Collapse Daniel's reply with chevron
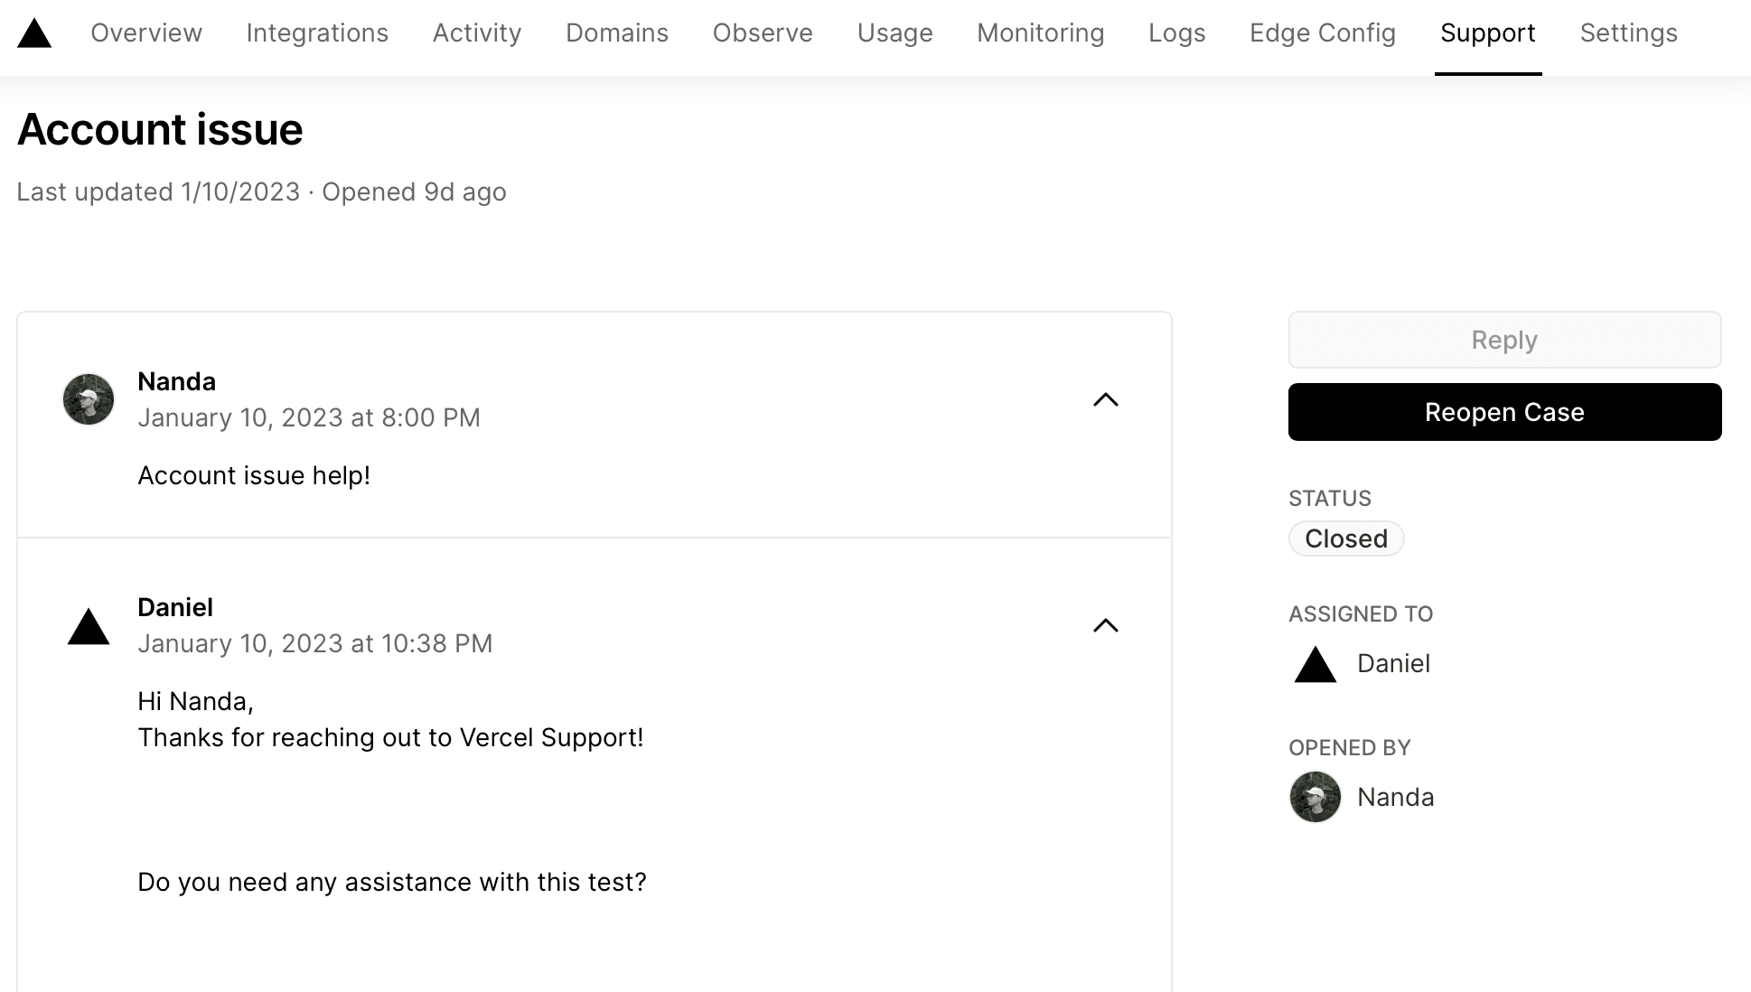 tap(1105, 625)
